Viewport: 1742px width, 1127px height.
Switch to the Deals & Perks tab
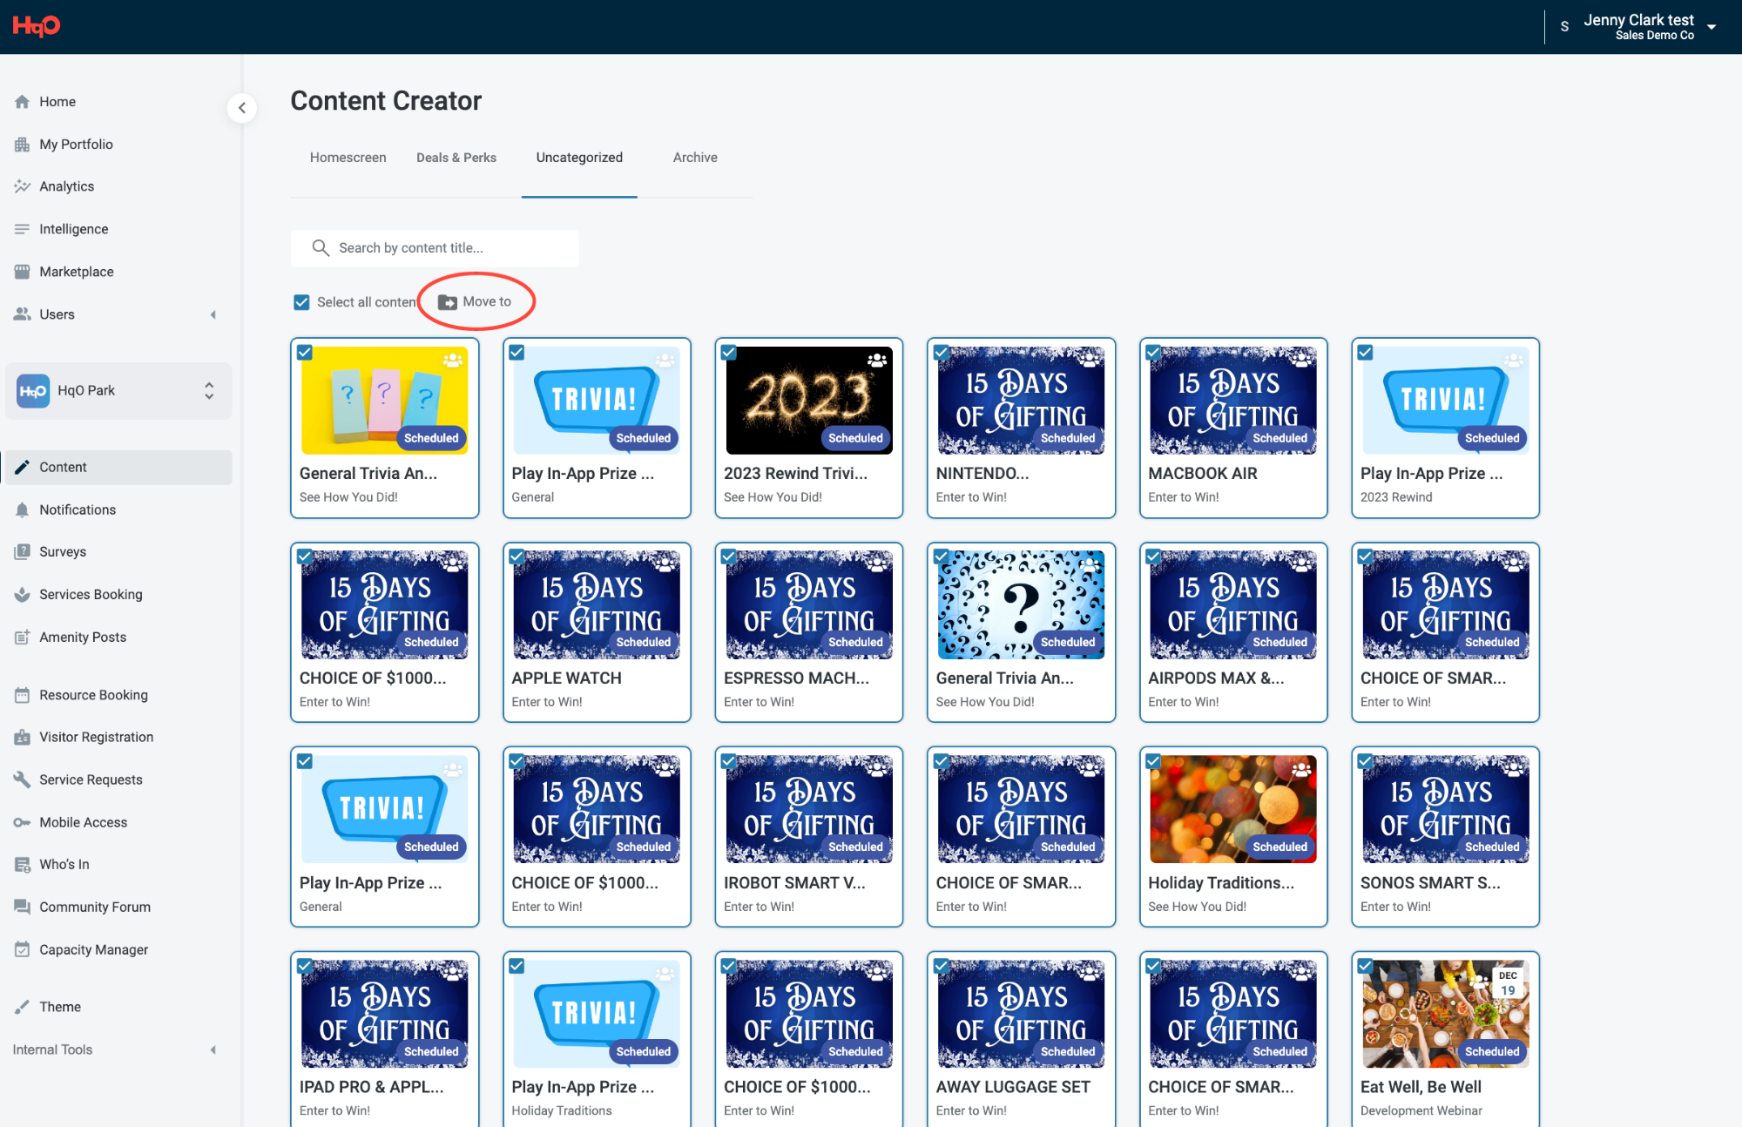coord(456,158)
